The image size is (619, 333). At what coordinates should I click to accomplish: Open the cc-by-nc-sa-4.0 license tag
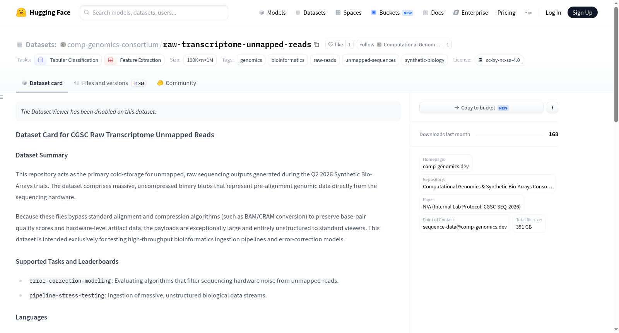pos(499,60)
